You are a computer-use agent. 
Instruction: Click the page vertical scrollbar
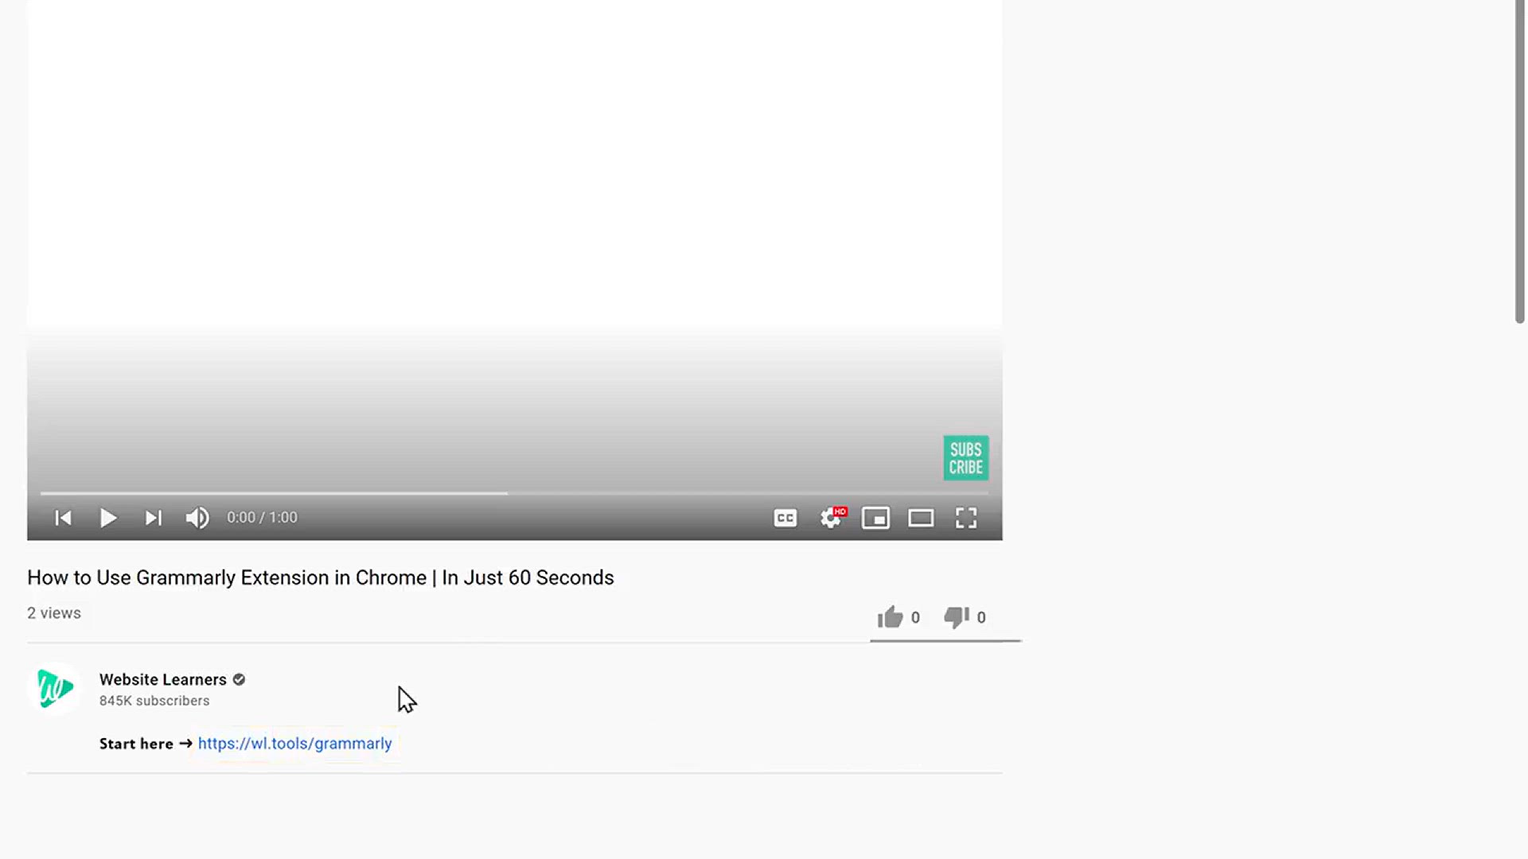pos(1520,161)
